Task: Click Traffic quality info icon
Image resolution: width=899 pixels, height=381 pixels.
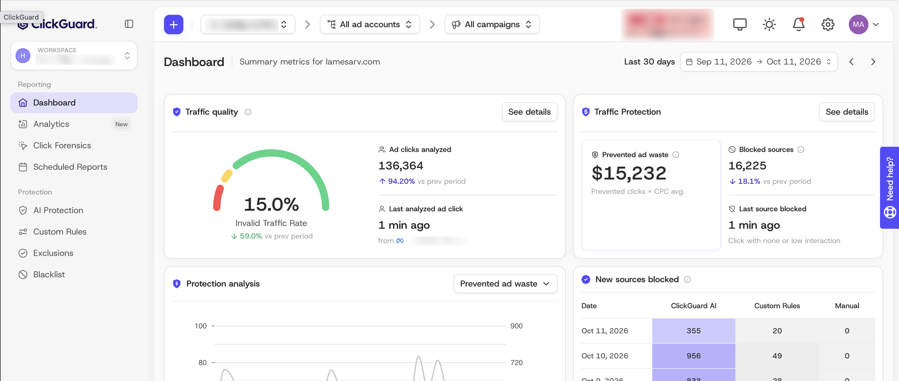Action: coord(248,112)
